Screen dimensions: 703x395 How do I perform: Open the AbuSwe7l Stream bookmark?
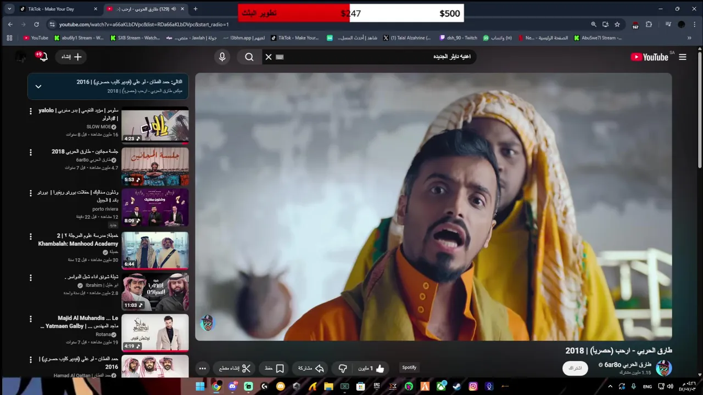pyautogui.click(x=598, y=38)
